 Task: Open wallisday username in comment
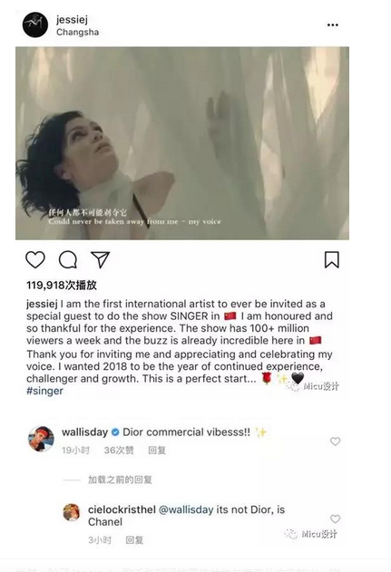84,432
